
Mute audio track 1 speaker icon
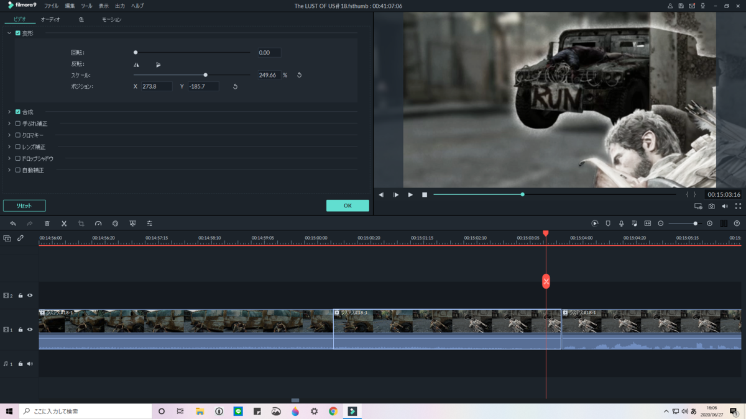point(29,364)
